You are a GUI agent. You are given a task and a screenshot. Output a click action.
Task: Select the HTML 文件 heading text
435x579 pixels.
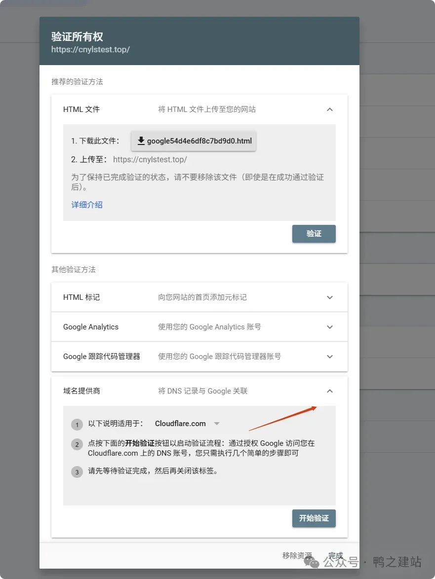(81, 109)
